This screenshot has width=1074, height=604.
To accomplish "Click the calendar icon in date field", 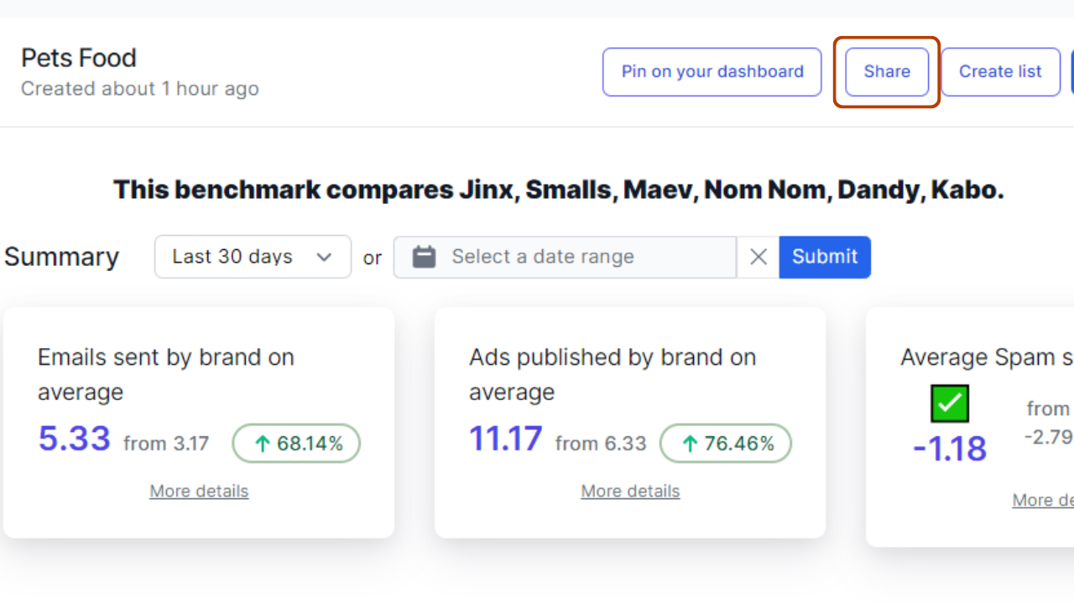I will 425,257.
